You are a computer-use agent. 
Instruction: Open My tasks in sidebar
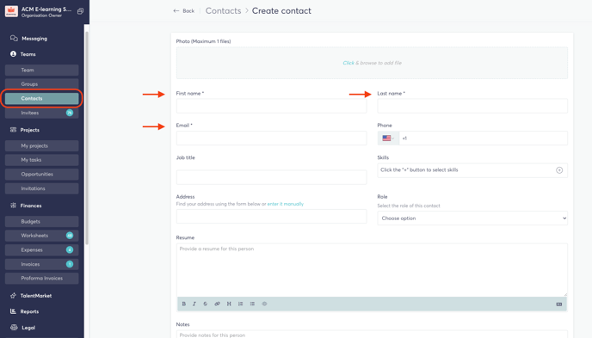click(x=42, y=160)
